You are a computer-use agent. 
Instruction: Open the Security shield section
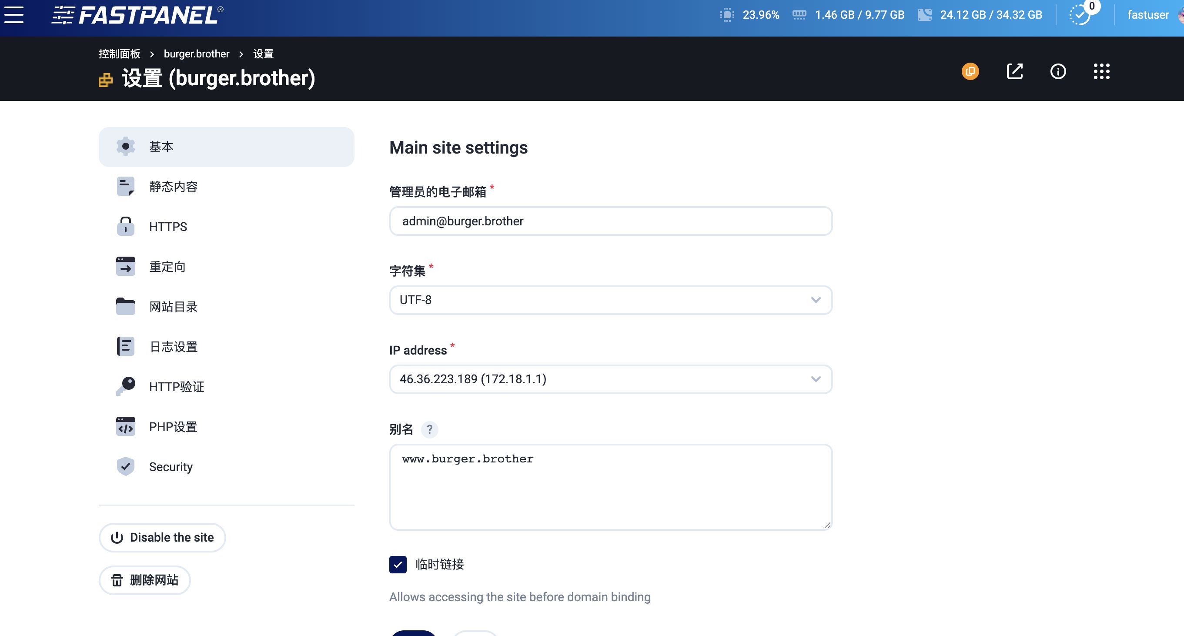171,466
